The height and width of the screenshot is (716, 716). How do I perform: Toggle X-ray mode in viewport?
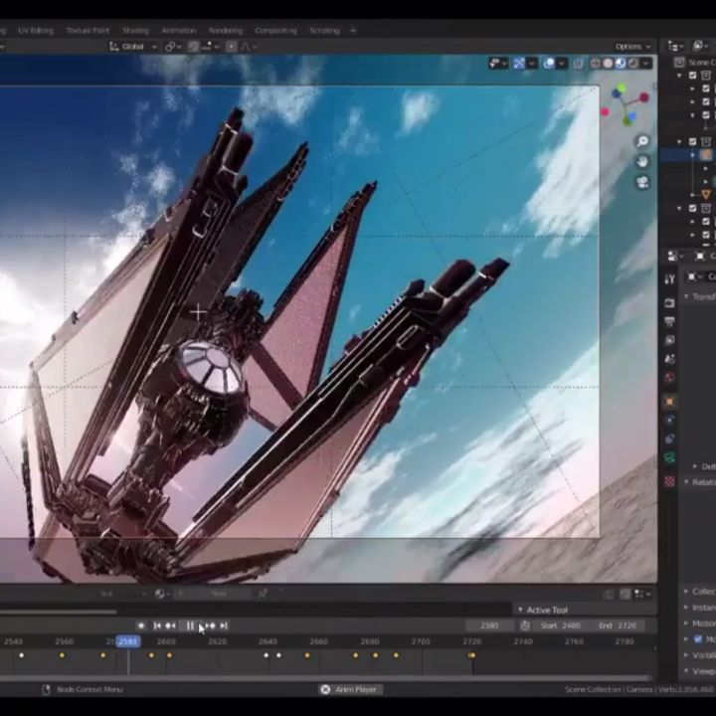point(578,64)
